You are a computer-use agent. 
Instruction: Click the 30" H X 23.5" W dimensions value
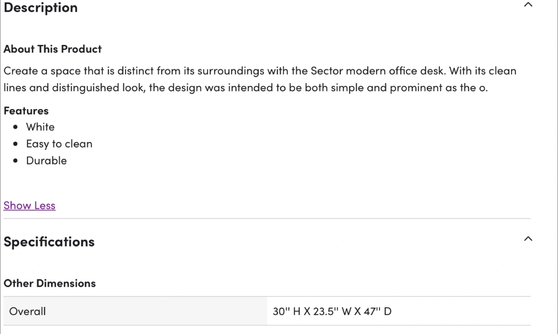pyautogui.click(x=332, y=311)
